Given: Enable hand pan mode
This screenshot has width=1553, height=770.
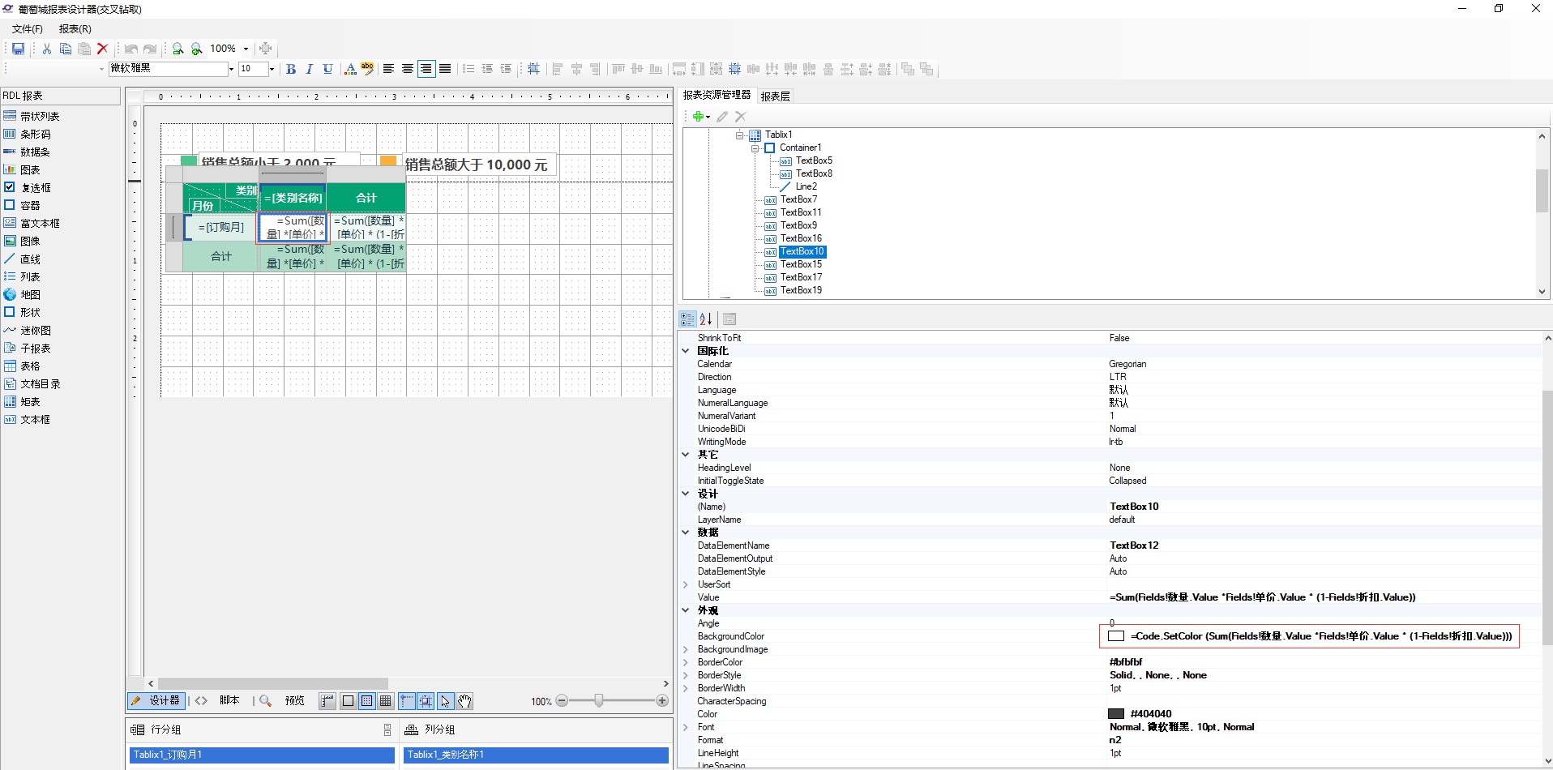Looking at the screenshot, I should (464, 701).
